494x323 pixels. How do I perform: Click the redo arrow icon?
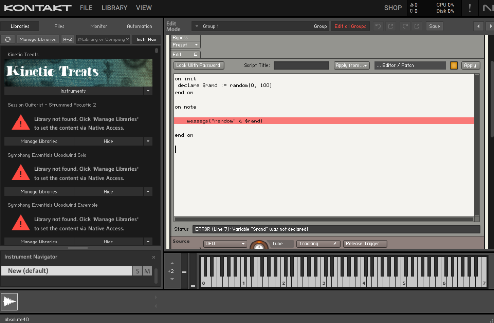coord(405,26)
